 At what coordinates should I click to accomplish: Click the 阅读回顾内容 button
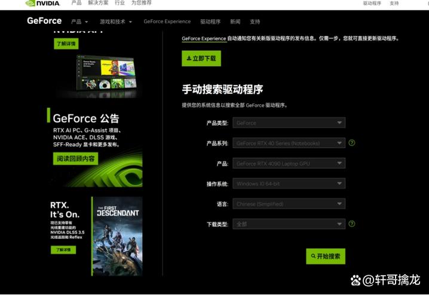click(75, 159)
